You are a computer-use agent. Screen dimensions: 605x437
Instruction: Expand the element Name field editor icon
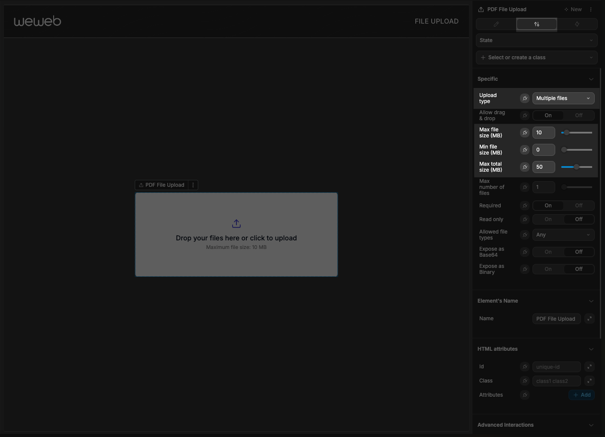tap(590, 319)
